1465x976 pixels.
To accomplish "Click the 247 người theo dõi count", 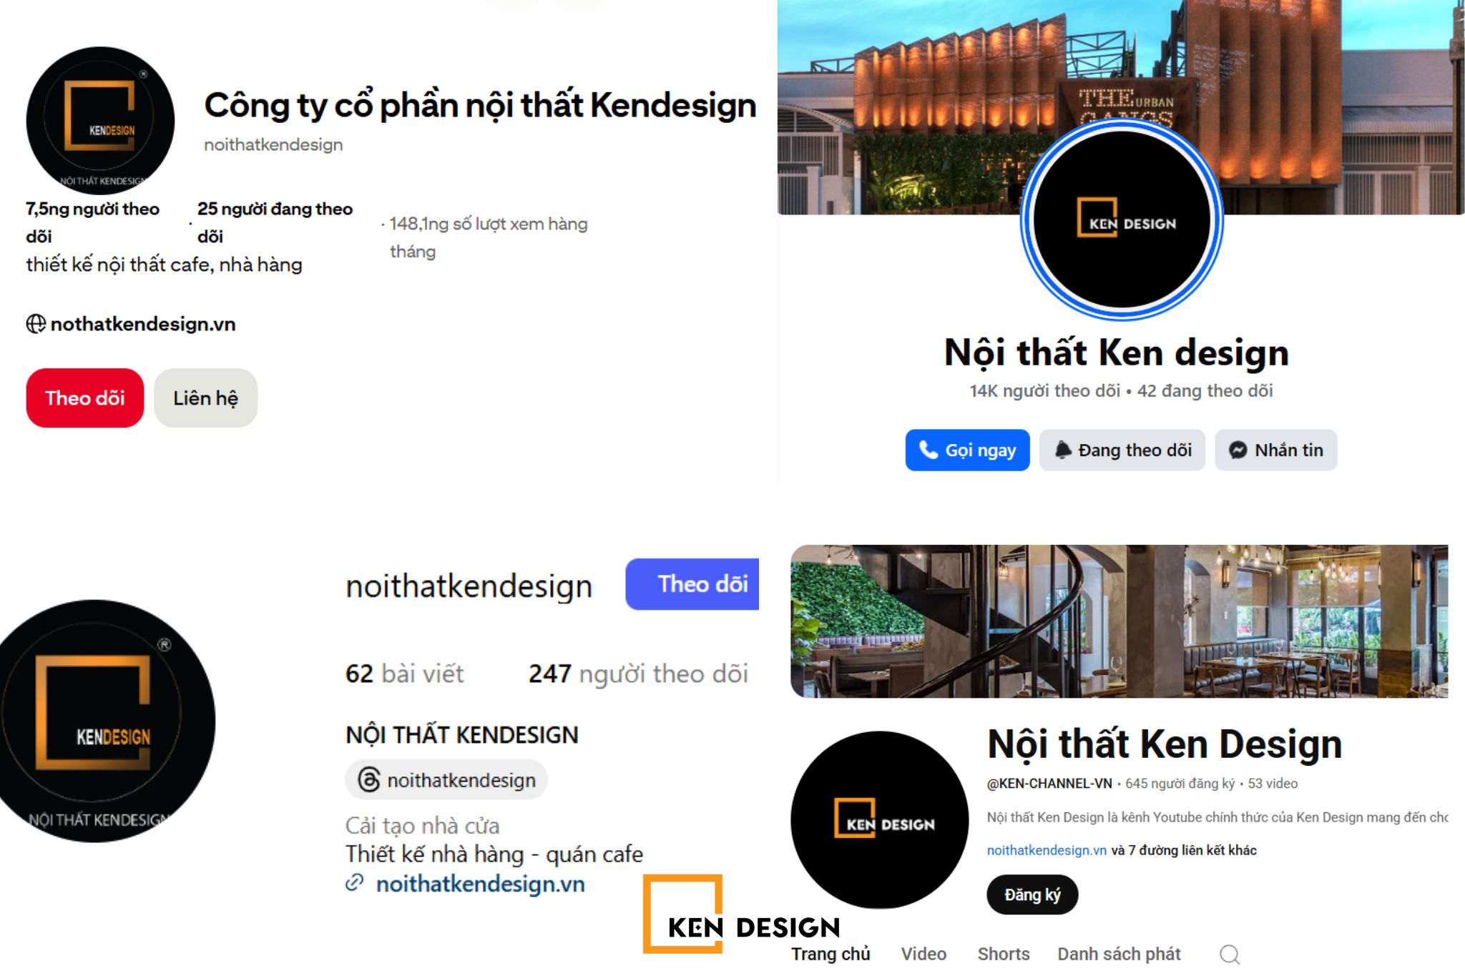I will (638, 674).
